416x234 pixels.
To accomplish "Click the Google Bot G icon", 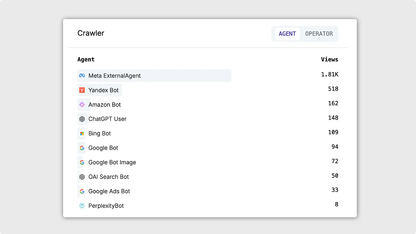I will (82, 148).
